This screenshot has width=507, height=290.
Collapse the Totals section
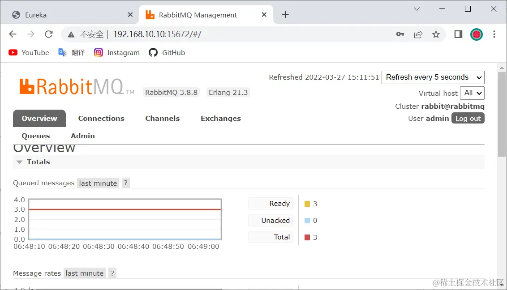point(249,162)
